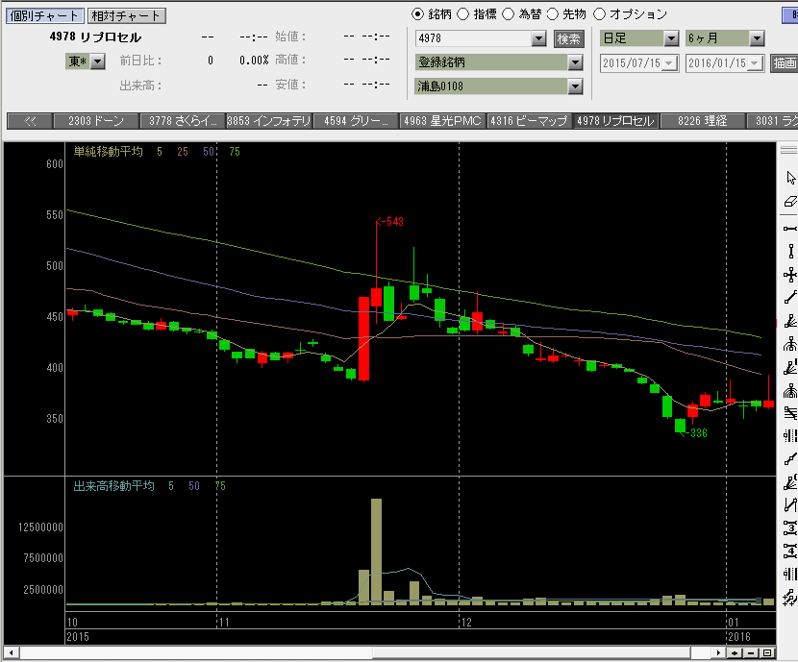
Task: Select the オプション radio button
Action: (600, 14)
